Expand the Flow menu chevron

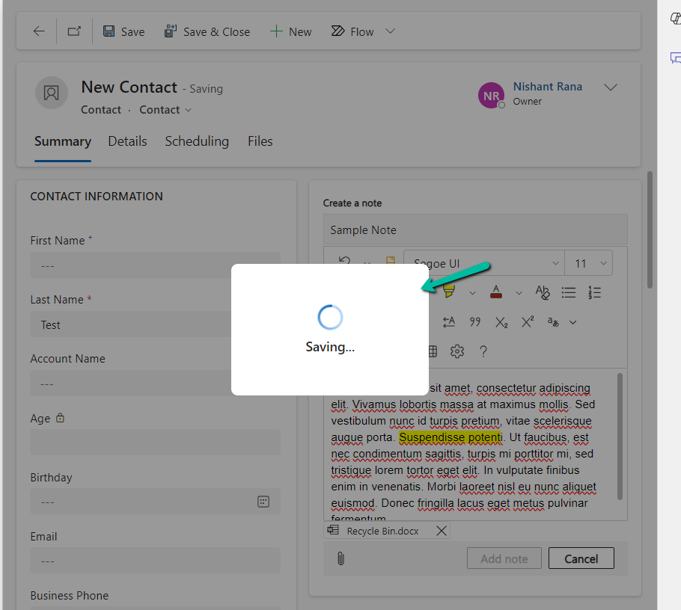pos(389,31)
